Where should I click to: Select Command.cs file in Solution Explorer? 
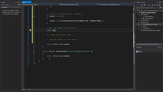(x=146, y=28)
